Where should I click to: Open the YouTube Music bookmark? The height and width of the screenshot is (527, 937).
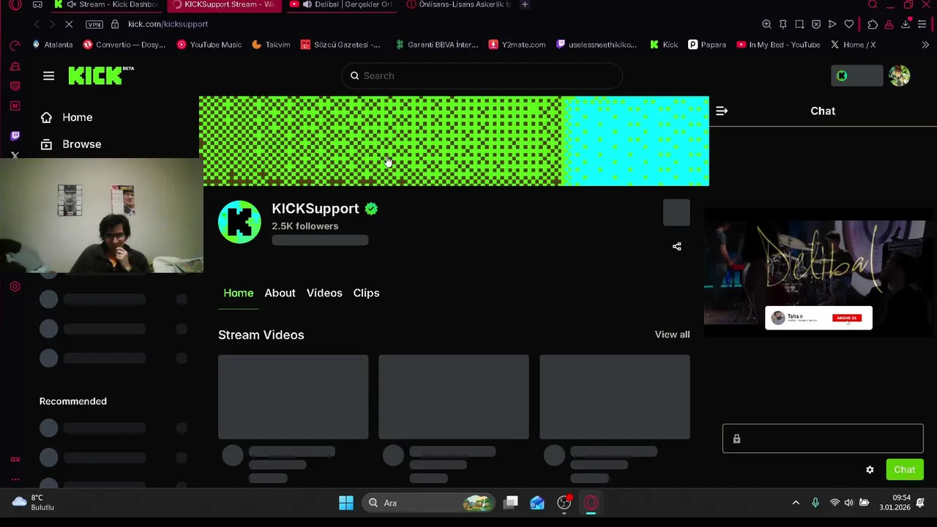point(209,45)
